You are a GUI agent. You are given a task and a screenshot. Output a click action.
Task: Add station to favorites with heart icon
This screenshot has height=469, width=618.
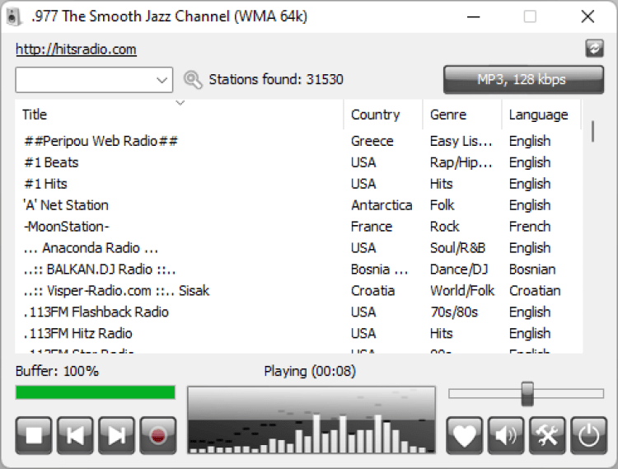pyautogui.click(x=465, y=435)
